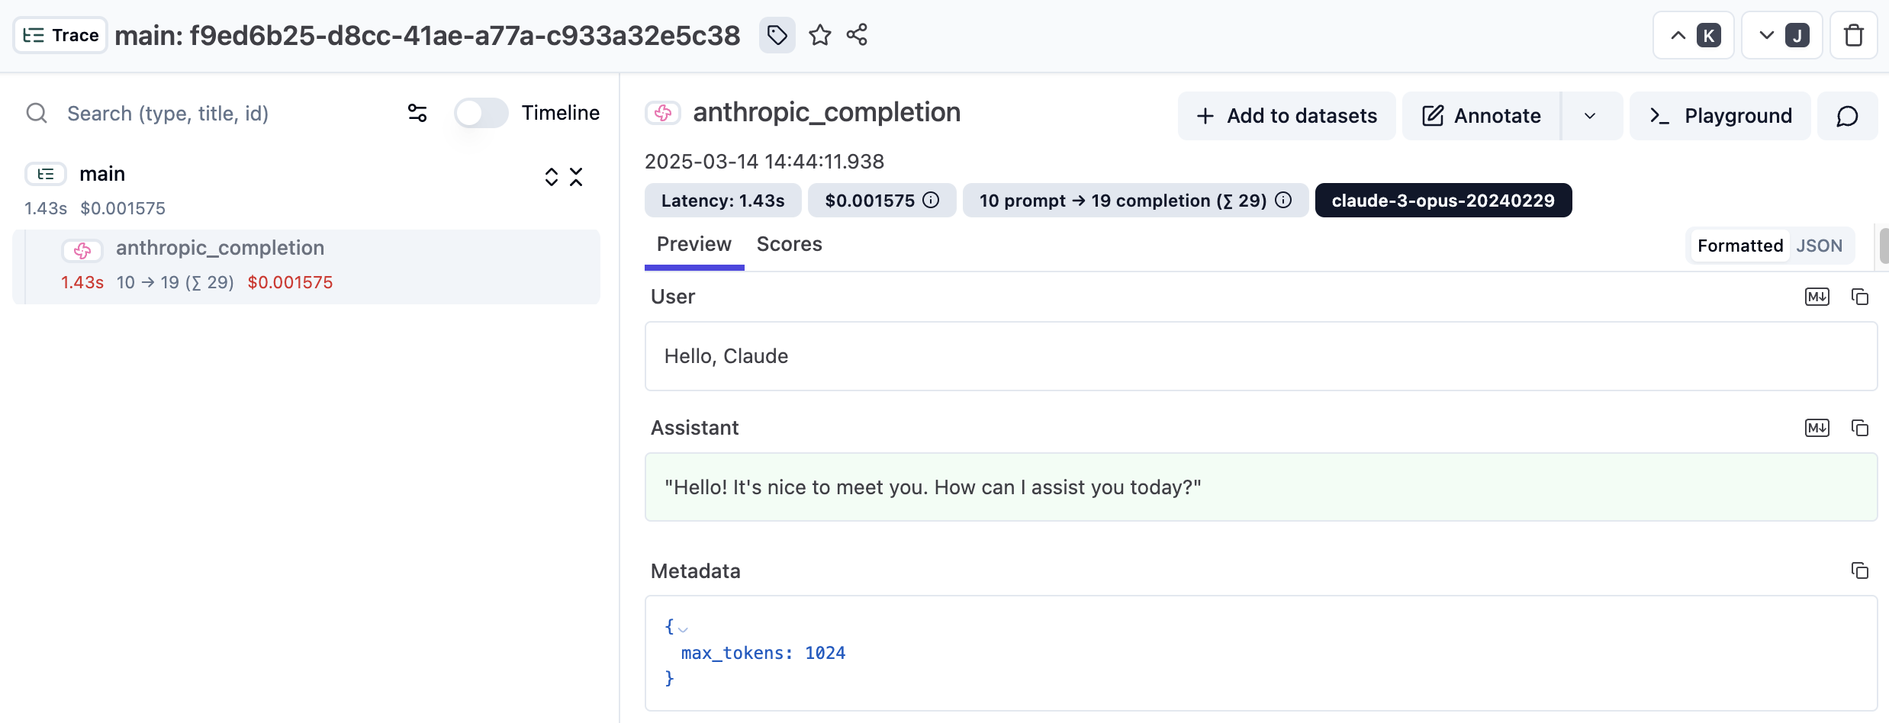Switch to the Scores tab
This screenshot has width=1889, height=723.
click(x=790, y=245)
